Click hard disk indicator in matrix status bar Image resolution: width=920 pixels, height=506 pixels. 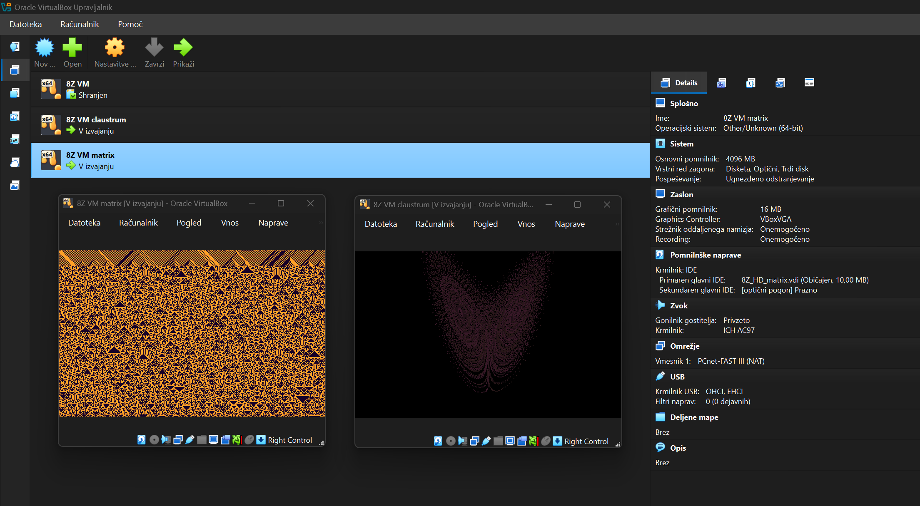pyautogui.click(x=142, y=440)
